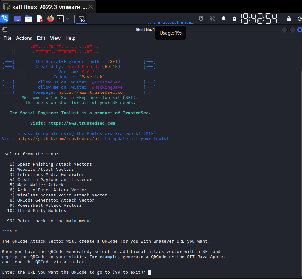Screen dimensions: 302x279
Task: Switch to the Shell taskbar window button
Action: click(x=82, y=19)
